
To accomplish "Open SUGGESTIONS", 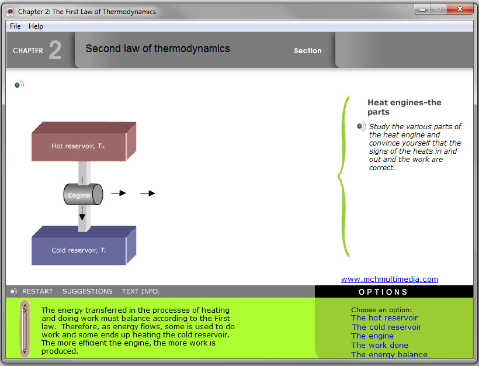I will [88, 291].
